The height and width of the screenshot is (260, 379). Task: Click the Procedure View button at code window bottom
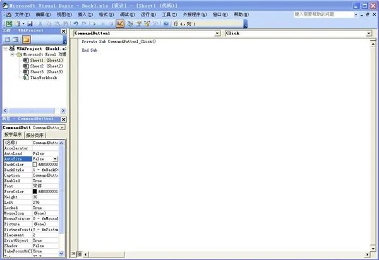coord(74,254)
